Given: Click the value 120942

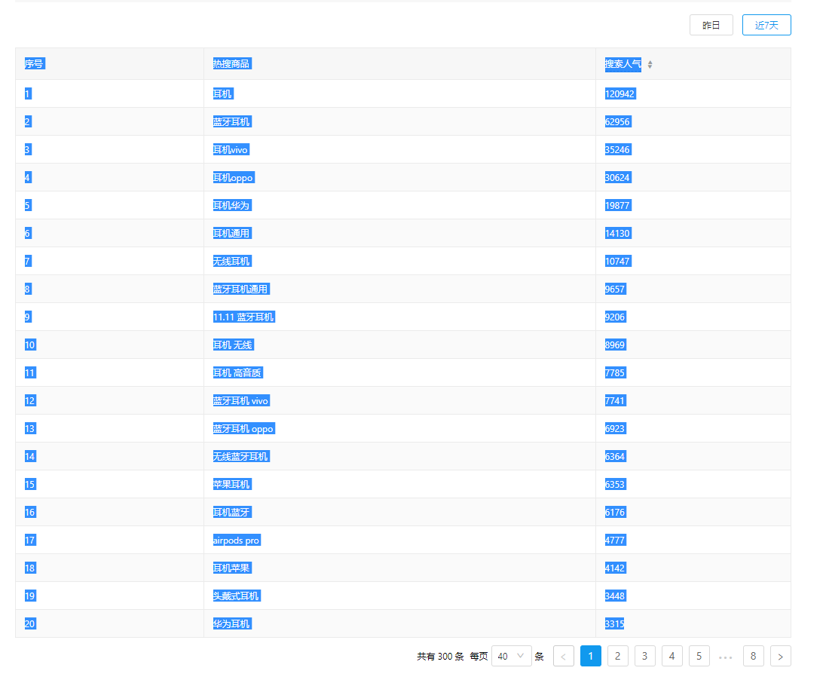Looking at the screenshot, I should pyautogui.click(x=620, y=93).
